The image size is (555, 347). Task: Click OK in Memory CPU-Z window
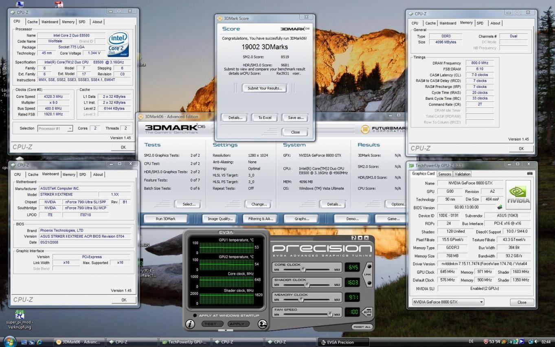(521, 149)
